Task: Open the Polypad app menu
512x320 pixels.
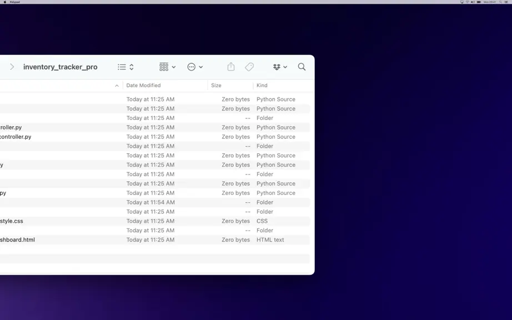Action: click(14, 2)
